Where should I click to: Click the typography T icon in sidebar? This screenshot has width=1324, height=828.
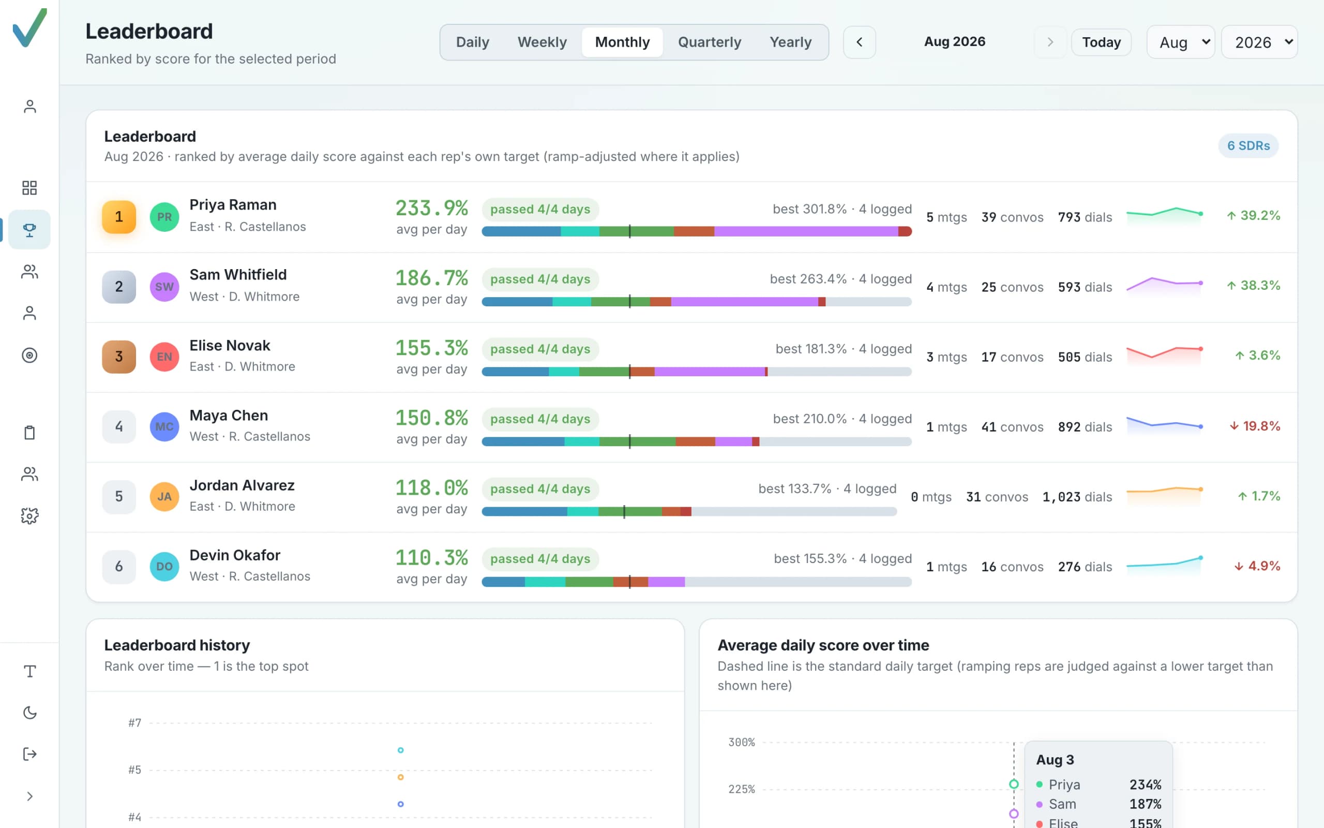click(29, 671)
